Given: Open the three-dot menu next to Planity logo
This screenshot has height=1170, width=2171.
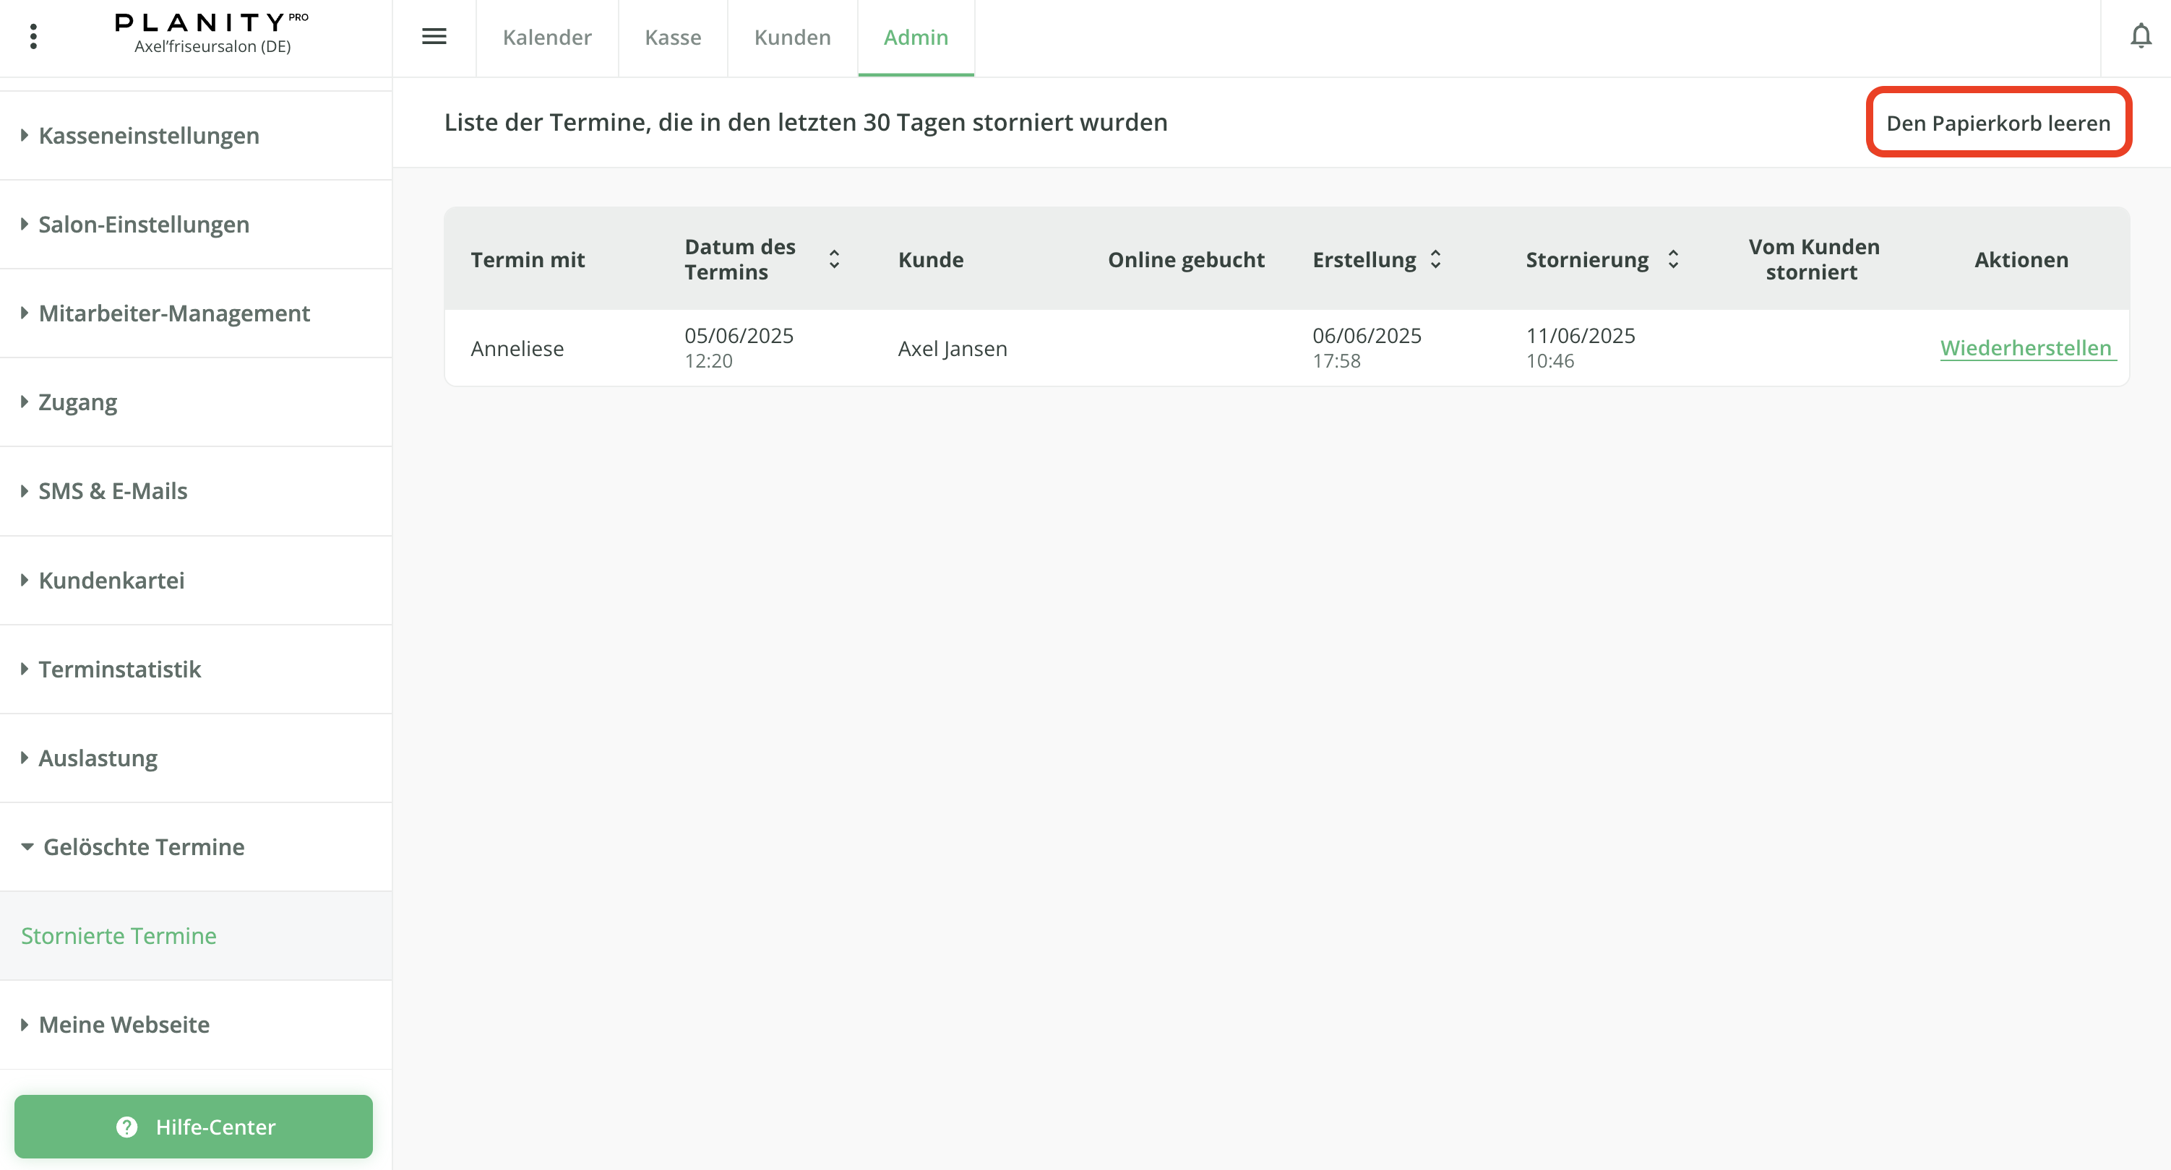Looking at the screenshot, I should click(34, 37).
